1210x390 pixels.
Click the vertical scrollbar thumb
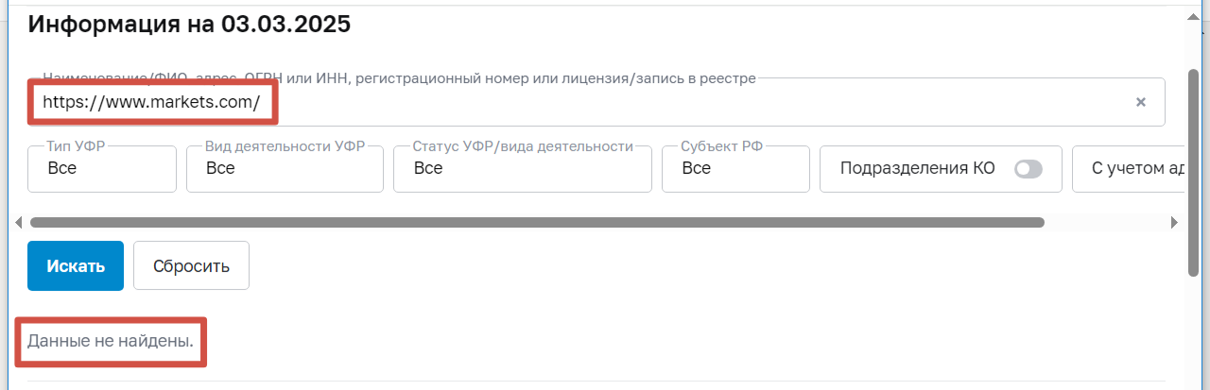coord(1193,170)
